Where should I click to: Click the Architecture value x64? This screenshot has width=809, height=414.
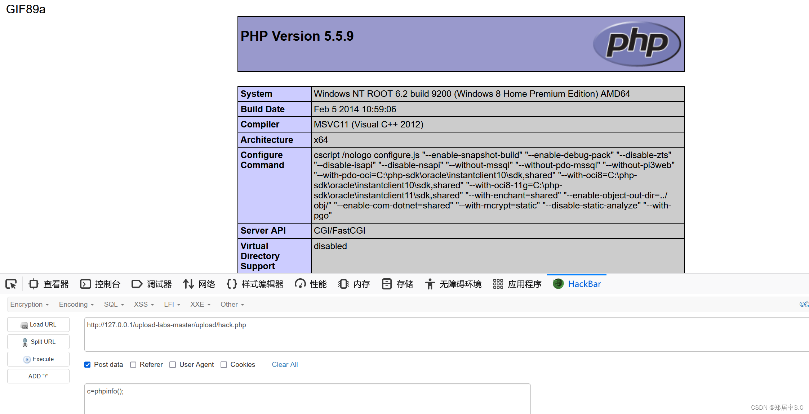tap(321, 140)
